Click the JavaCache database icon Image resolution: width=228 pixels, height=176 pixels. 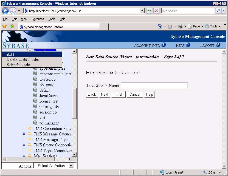point(35,95)
